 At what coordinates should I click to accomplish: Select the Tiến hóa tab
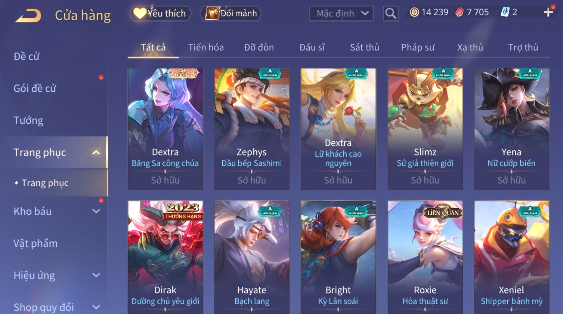(206, 47)
